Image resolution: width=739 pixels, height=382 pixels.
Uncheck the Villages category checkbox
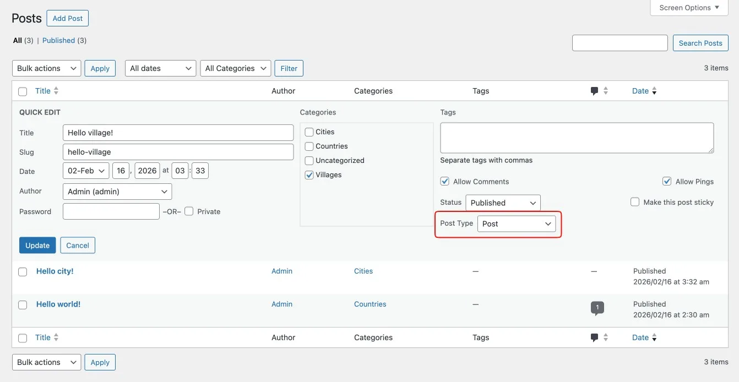(x=309, y=175)
